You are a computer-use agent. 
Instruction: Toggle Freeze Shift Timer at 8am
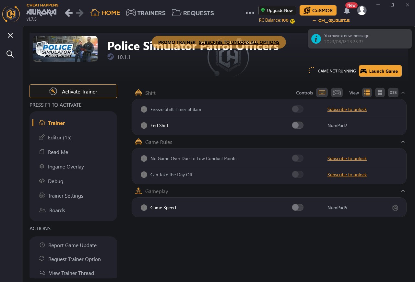298,109
